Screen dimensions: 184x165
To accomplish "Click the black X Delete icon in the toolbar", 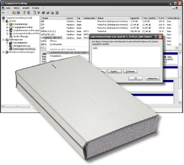I will (x=39, y=13).
